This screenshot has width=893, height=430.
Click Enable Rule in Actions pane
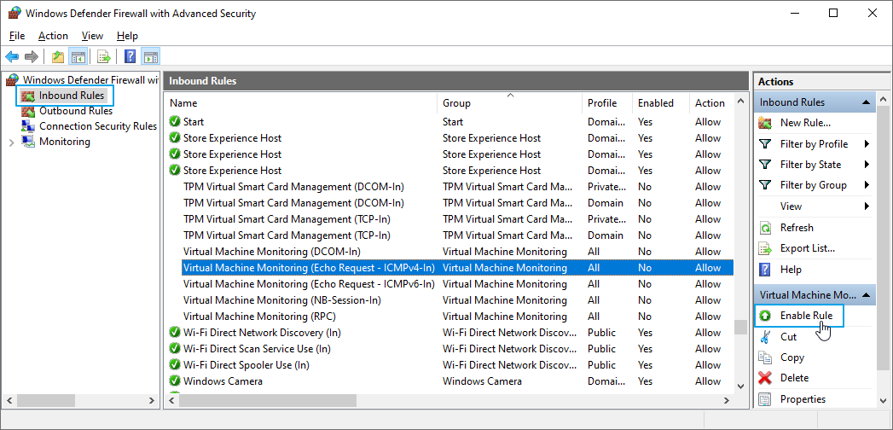(806, 316)
